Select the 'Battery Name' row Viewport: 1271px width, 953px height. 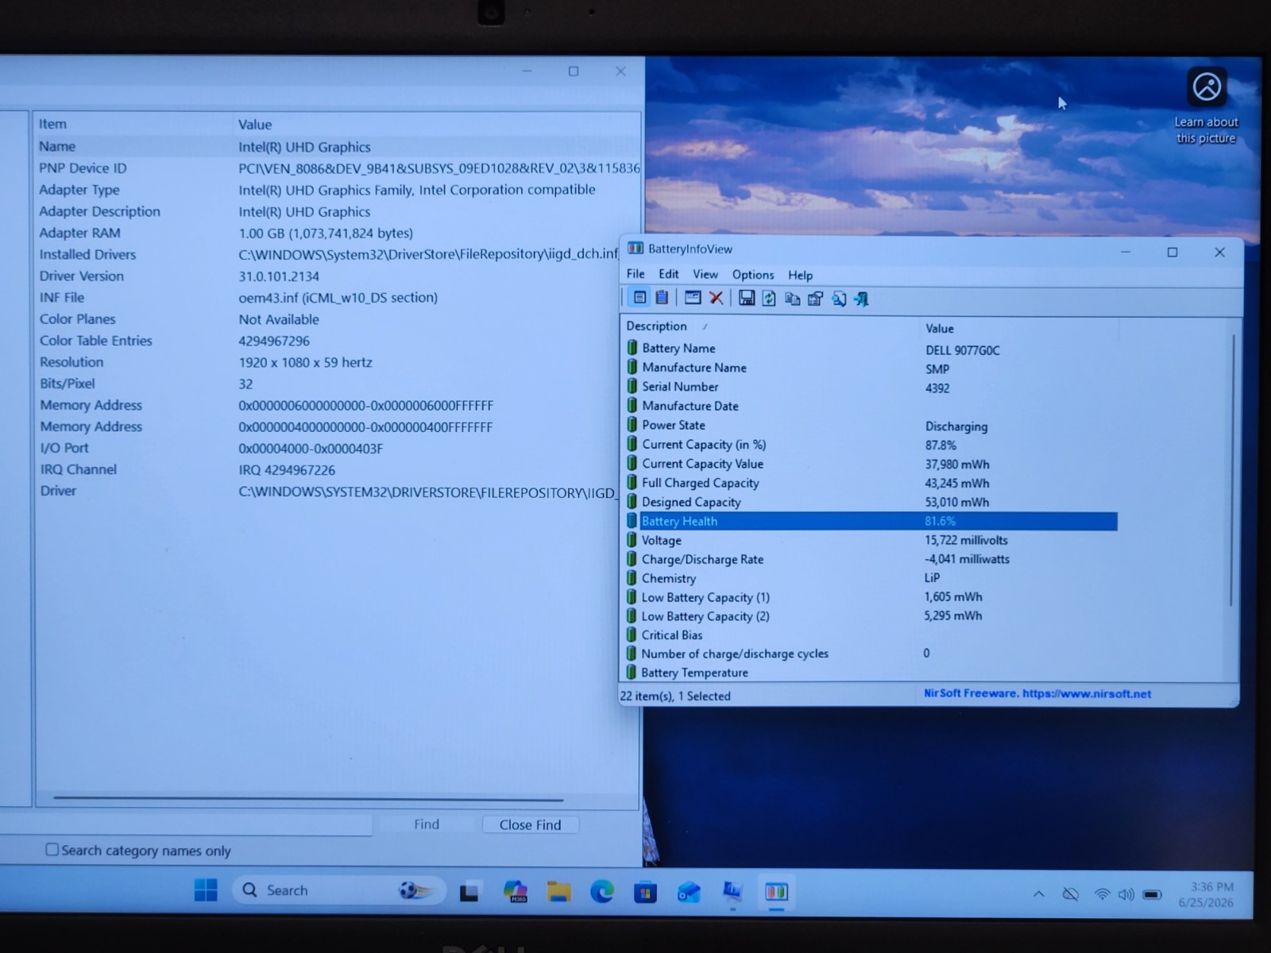click(x=871, y=349)
